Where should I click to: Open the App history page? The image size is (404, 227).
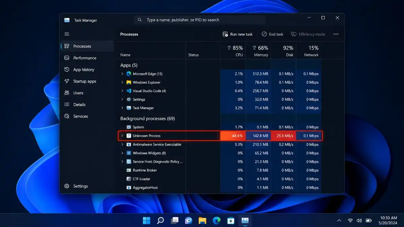coord(88,70)
